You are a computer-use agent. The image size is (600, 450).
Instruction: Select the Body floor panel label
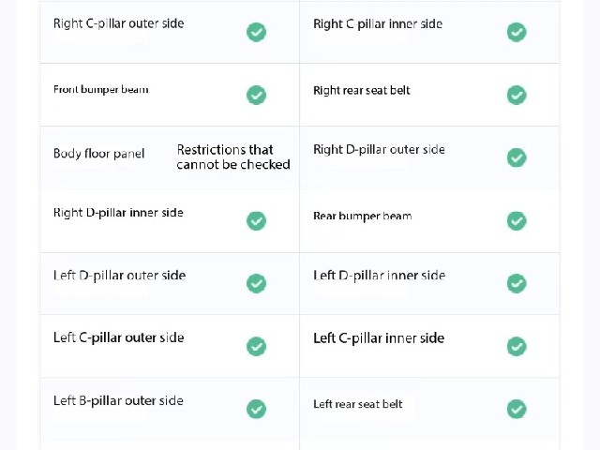tap(99, 154)
